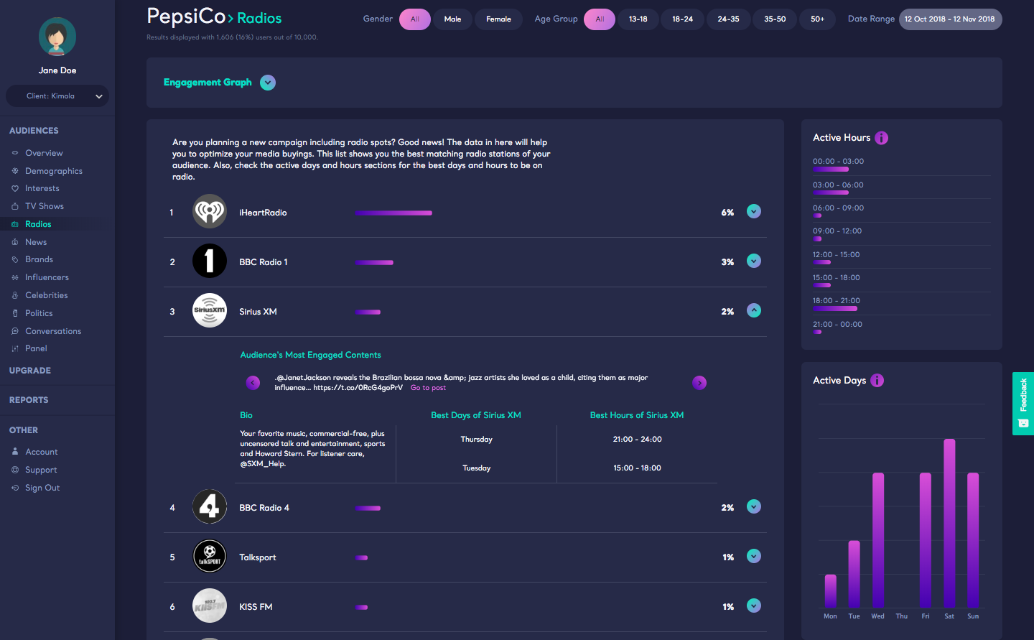
Task: Click the Sirius XM station logo
Action: coord(210,310)
